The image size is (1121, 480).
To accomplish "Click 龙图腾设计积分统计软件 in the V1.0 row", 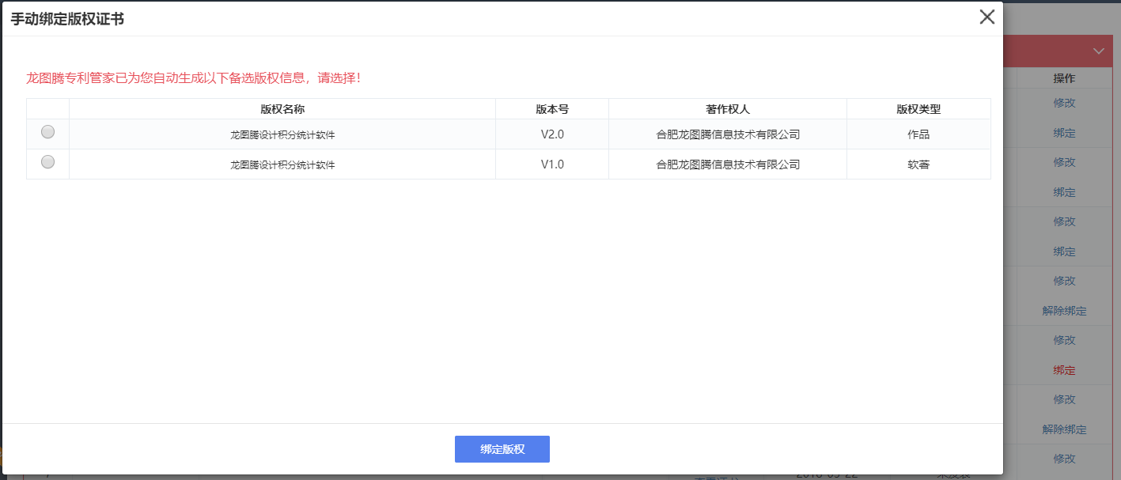I will point(282,165).
